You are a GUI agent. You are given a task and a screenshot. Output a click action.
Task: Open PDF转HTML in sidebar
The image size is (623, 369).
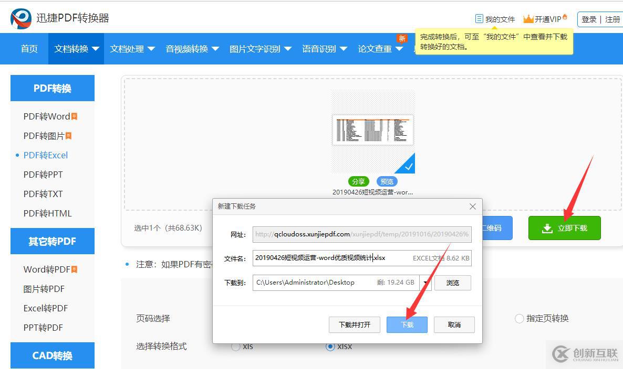click(x=47, y=213)
